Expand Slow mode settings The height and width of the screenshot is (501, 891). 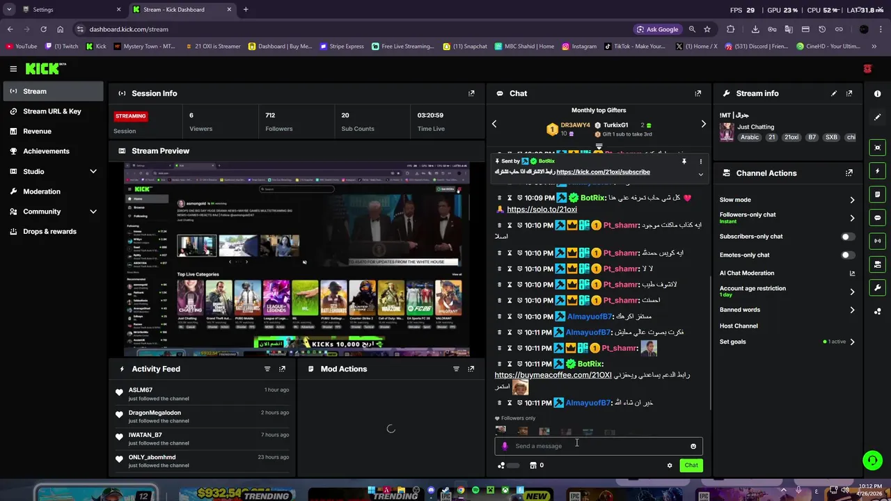coord(852,200)
